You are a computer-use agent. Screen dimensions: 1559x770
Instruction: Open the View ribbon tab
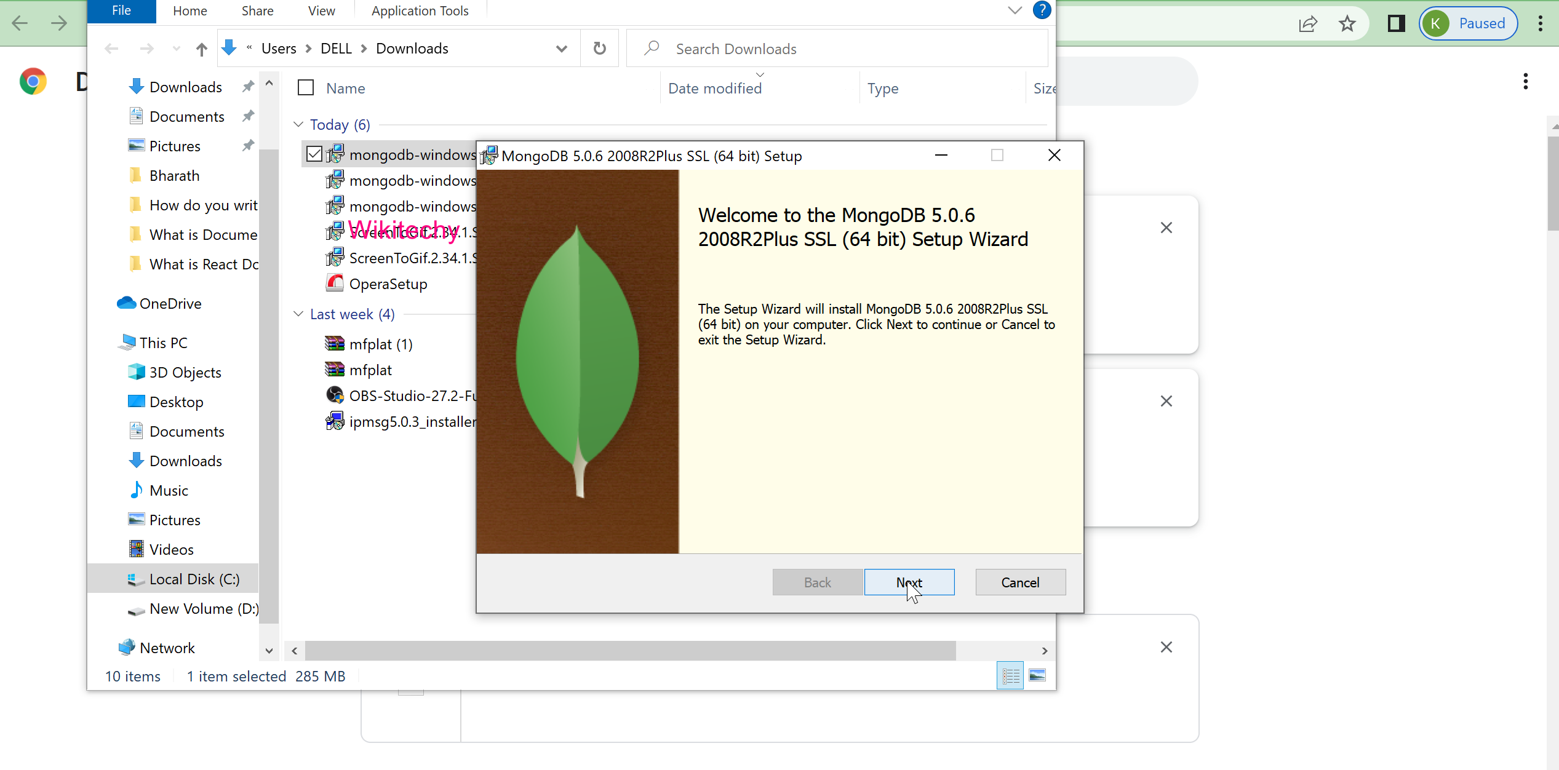tap(321, 10)
